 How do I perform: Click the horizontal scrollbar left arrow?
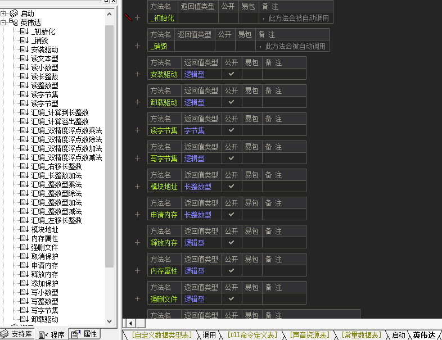pyautogui.click(x=129, y=323)
